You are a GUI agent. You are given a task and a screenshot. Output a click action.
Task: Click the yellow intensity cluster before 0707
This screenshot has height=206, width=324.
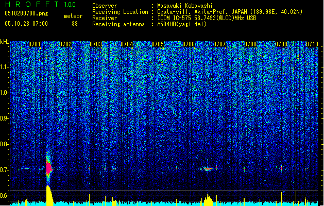208,200
